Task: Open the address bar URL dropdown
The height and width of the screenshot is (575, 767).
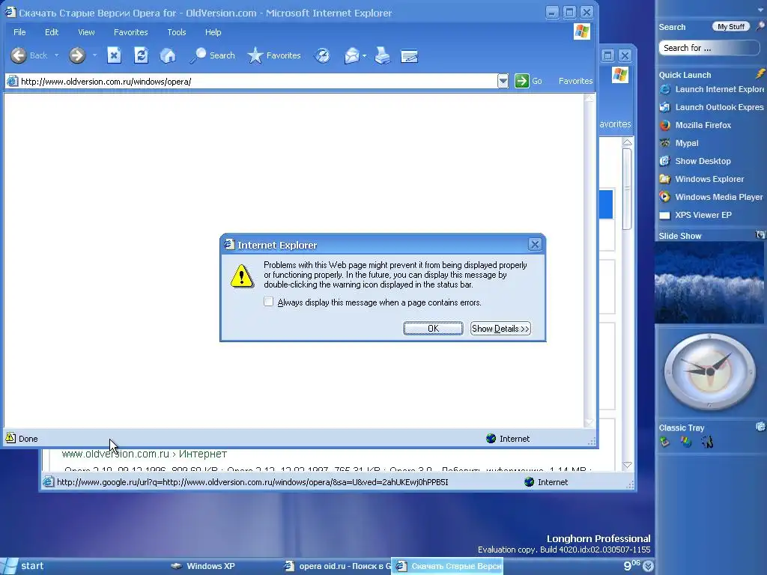Action: pyautogui.click(x=503, y=81)
